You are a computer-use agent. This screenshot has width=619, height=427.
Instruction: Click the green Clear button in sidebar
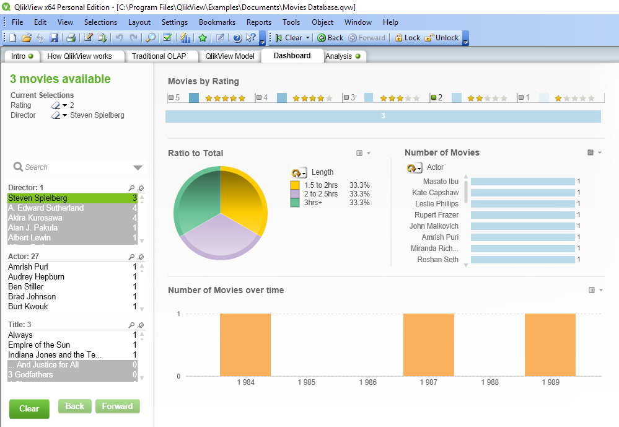coord(29,409)
